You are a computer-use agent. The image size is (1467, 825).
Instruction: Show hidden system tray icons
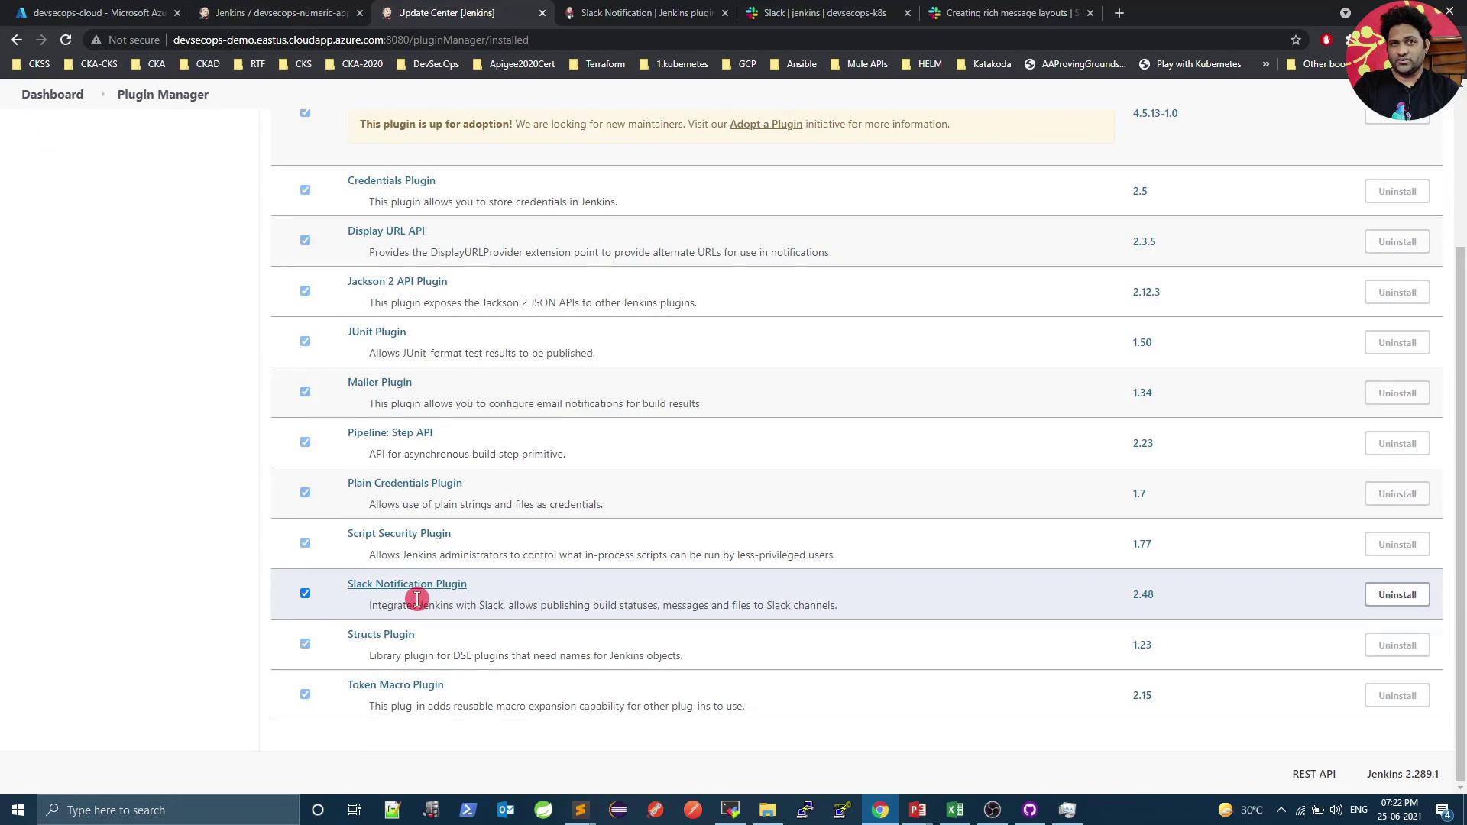[1281, 810]
